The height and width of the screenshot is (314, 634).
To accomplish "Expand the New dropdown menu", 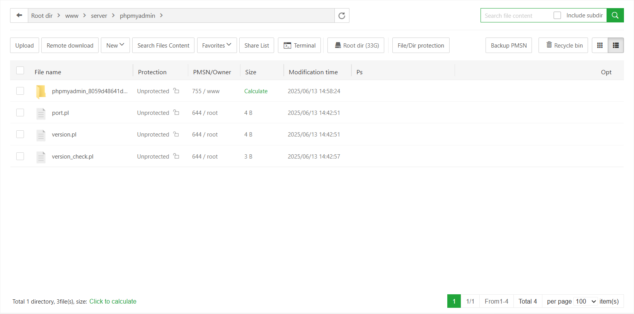I will pos(115,45).
